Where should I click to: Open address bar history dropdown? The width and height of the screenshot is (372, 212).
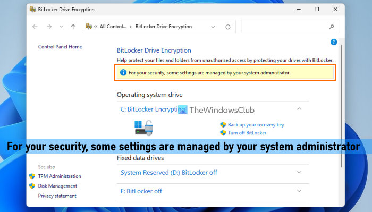tap(213, 27)
